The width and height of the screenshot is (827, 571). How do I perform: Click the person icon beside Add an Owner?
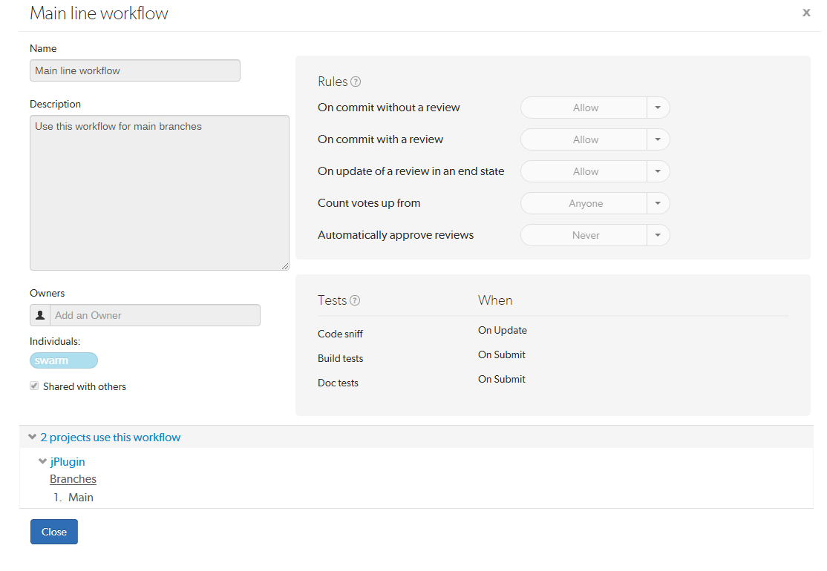pyautogui.click(x=40, y=315)
